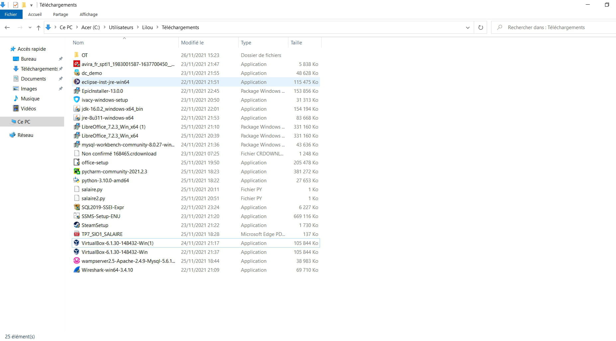
Task: Select Musique in navigation pane
Action: point(30,98)
